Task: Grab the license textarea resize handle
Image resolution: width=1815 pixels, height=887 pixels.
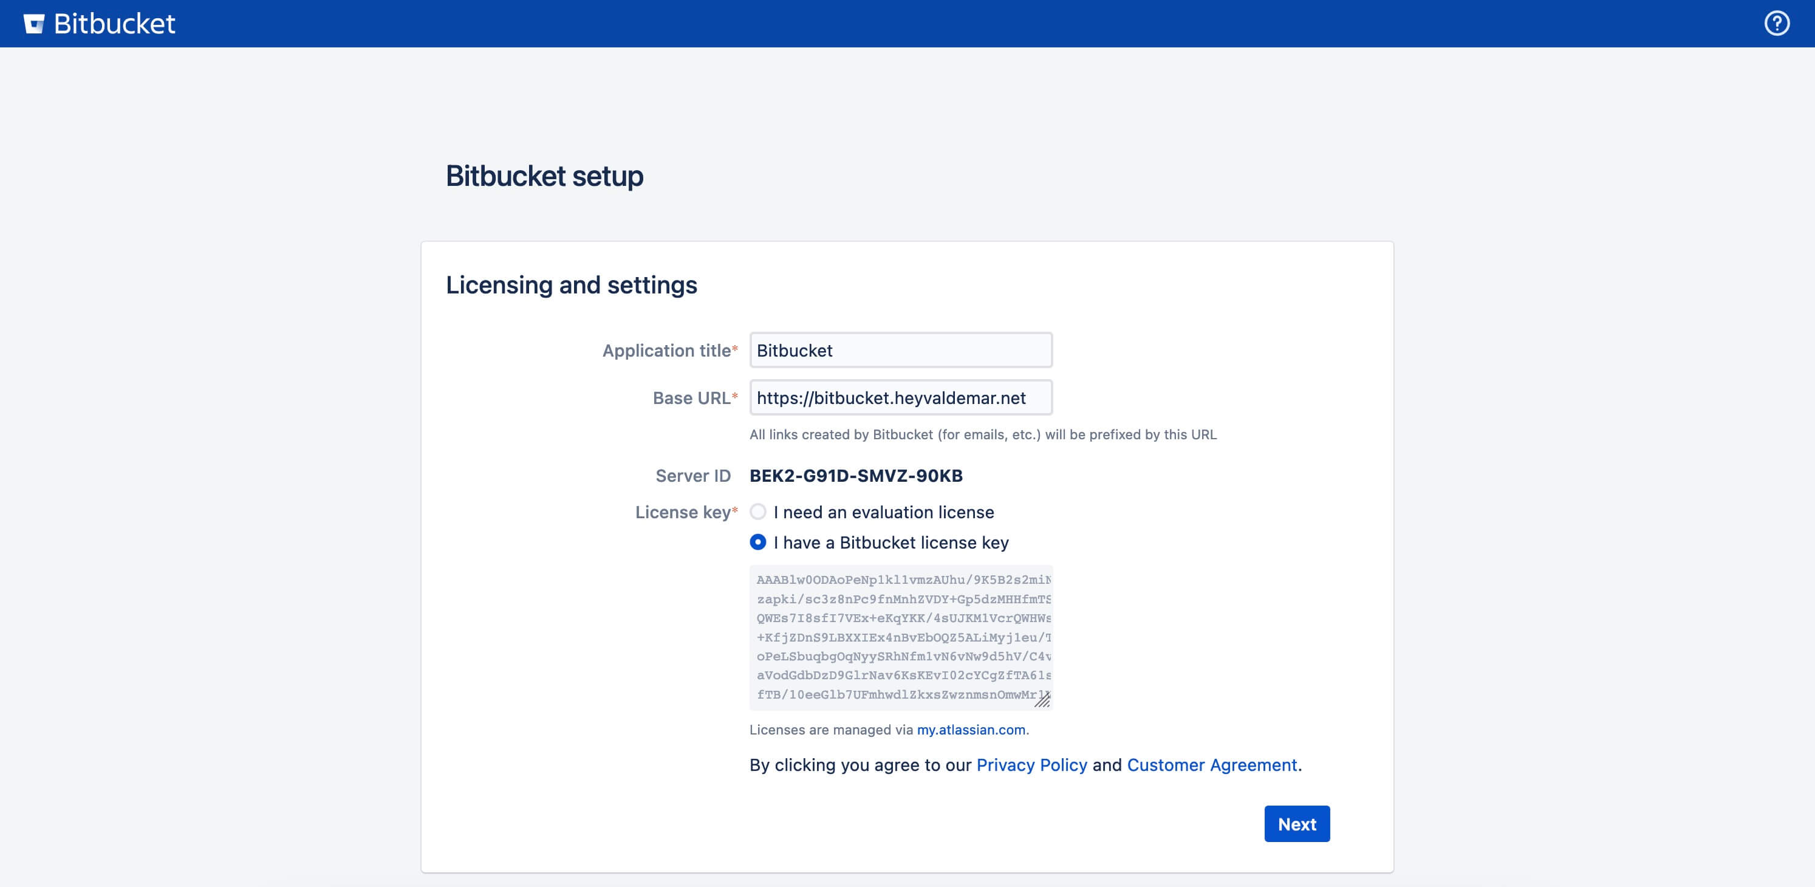Action: pos(1043,700)
